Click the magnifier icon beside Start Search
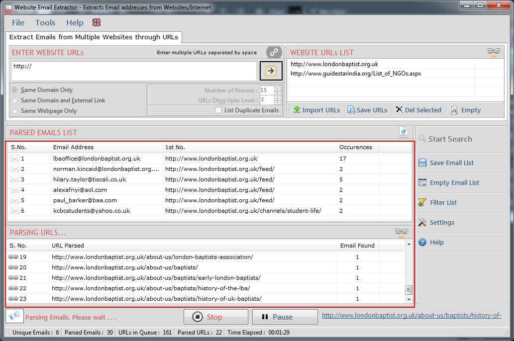This screenshot has height=341, width=514. pyautogui.click(x=422, y=139)
